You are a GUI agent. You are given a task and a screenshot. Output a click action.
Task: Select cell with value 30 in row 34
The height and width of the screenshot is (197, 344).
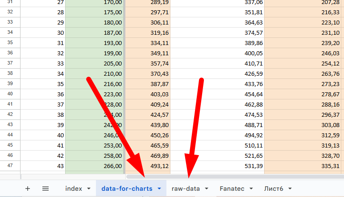click(43, 33)
